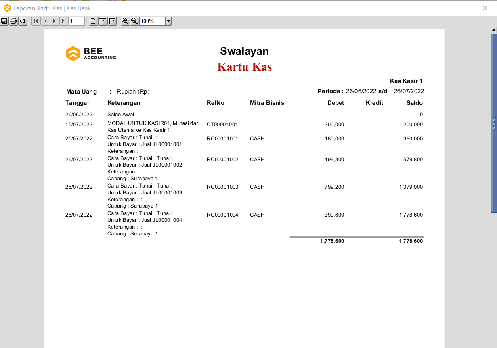Click the balance value 579,800
Screen dimensions: 497x348
(413, 160)
